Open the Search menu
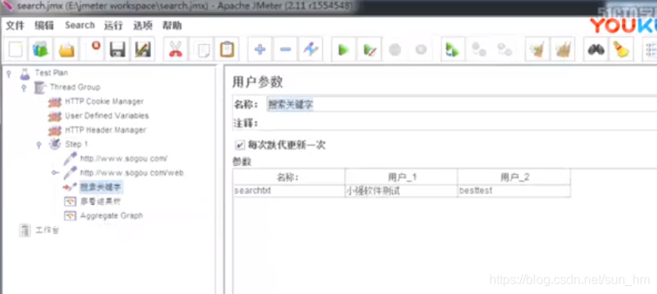 click(x=80, y=25)
